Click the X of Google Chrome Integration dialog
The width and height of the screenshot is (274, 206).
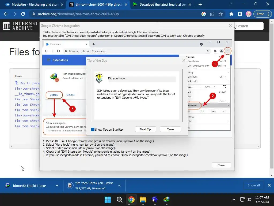coord(230,25)
